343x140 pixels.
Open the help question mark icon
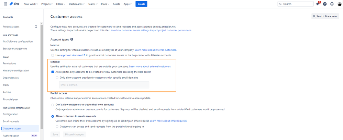(x=325, y=4)
